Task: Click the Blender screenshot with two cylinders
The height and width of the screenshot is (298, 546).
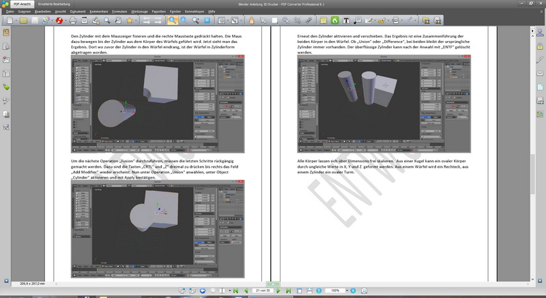Action: [384, 104]
